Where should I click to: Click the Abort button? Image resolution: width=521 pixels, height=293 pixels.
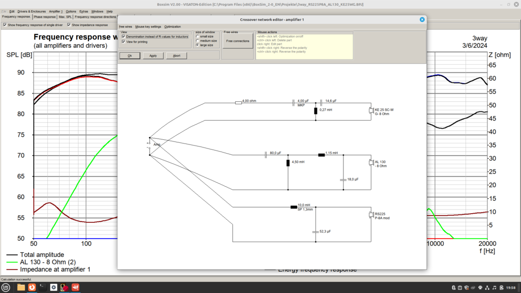177,56
